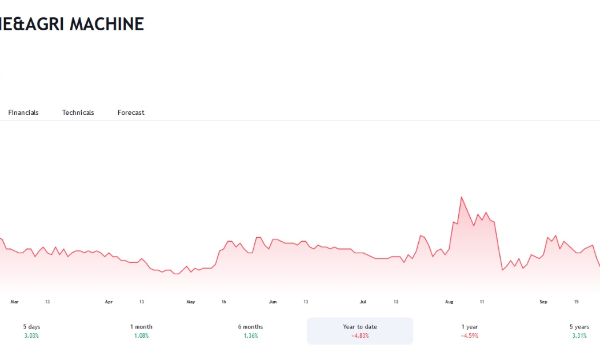Click the 'Sep' axis label
The image size is (600, 360).
(x=543, y=302)
